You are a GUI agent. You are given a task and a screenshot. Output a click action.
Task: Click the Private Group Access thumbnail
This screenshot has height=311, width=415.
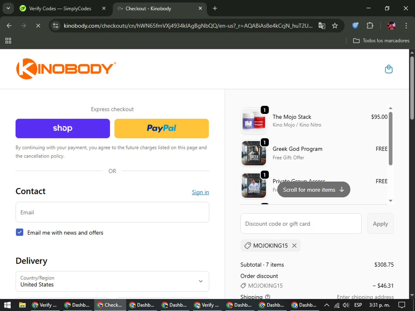click(x=254, y=185)
